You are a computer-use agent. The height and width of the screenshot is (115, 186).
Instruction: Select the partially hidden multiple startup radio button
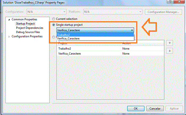coord(54,37)
